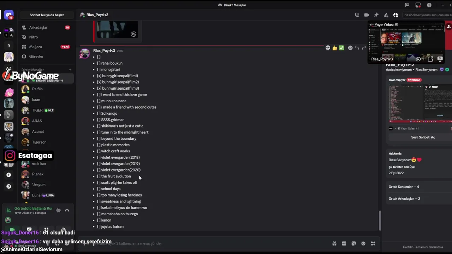This screenshot has height=254, width=452.
Task: Start a voice call with Rias_Poyri
Action: coord(357,15)
